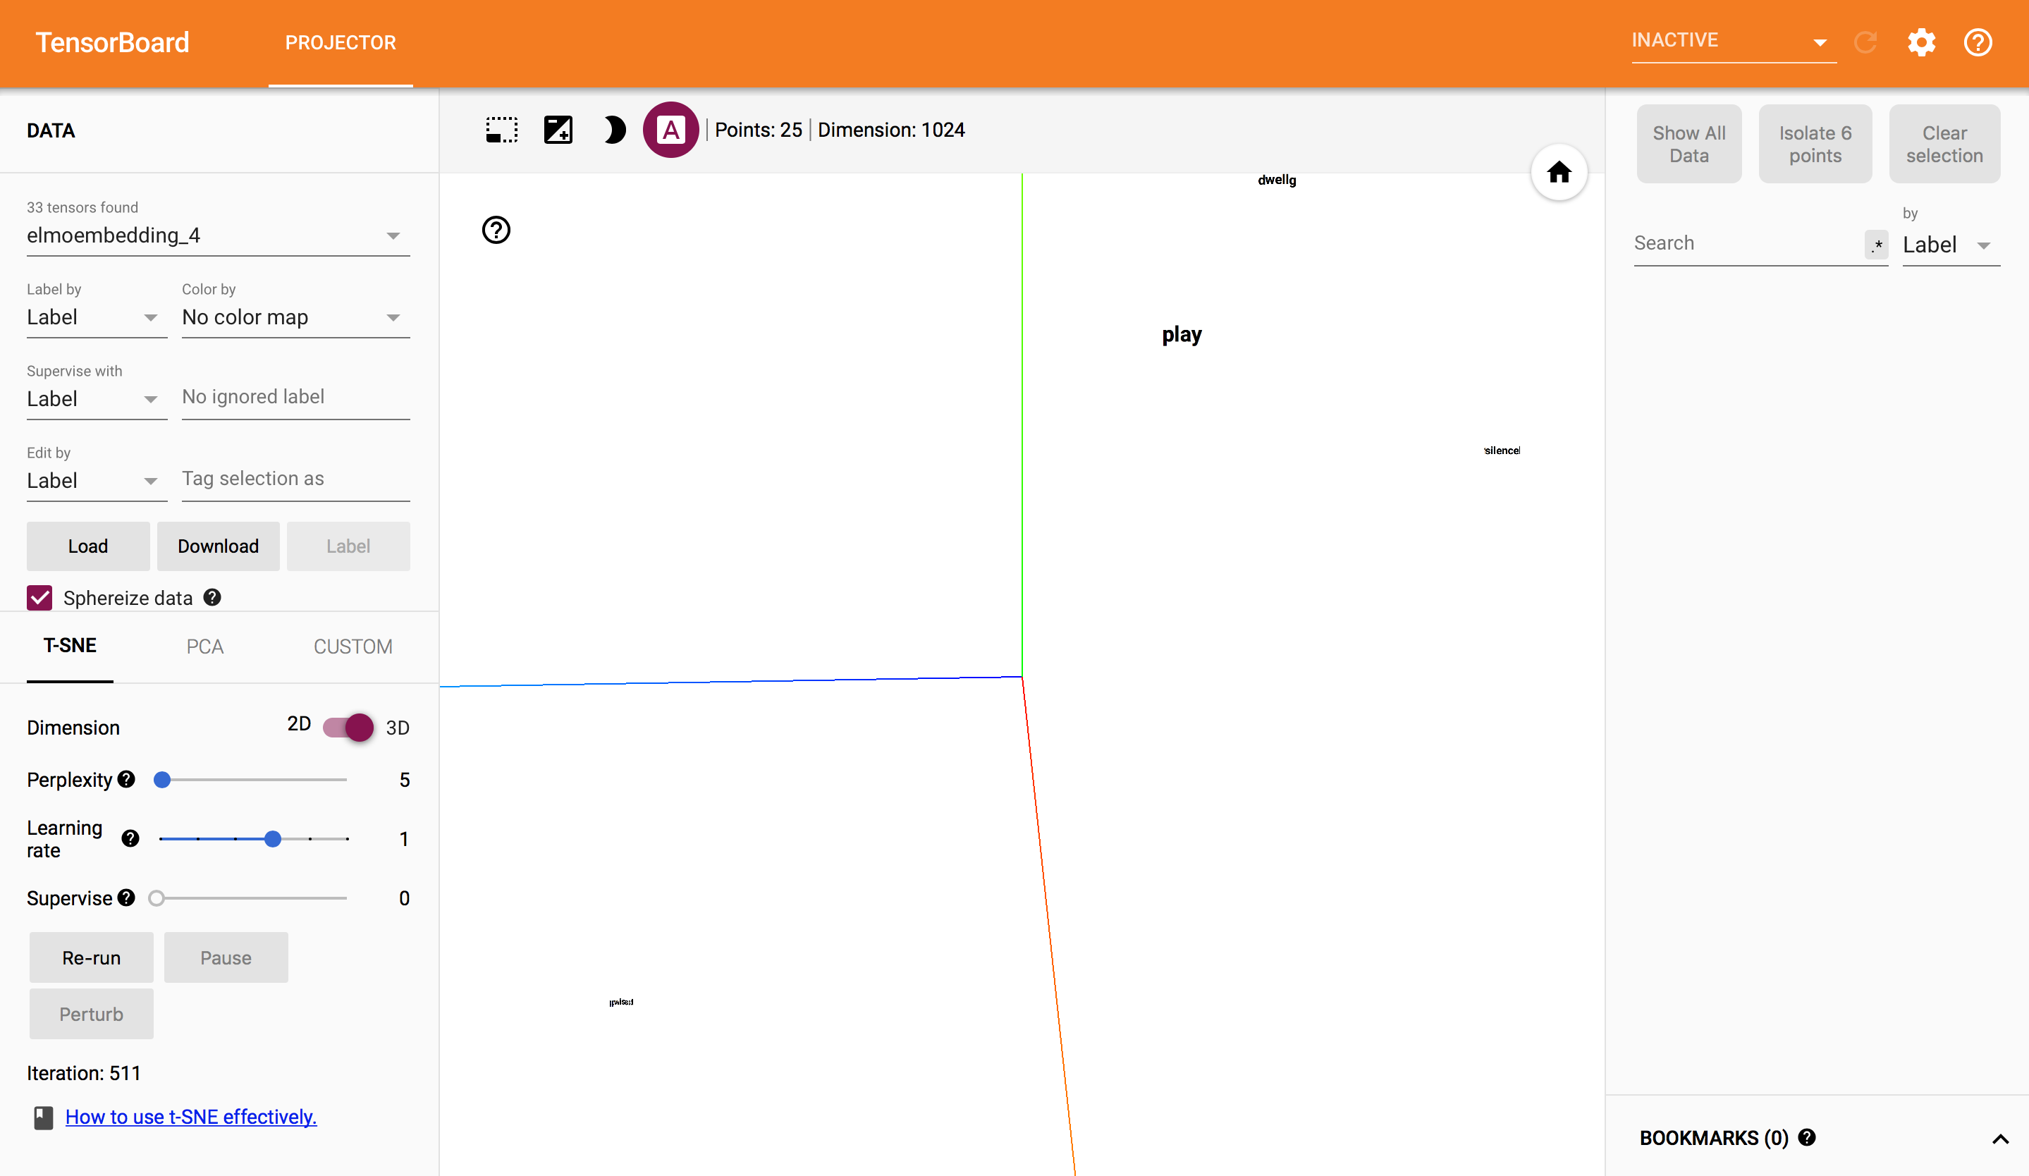Open the CUSTOM projection tab
The height and width of the screenshot is (1176, 2029).
pos(353,647)
